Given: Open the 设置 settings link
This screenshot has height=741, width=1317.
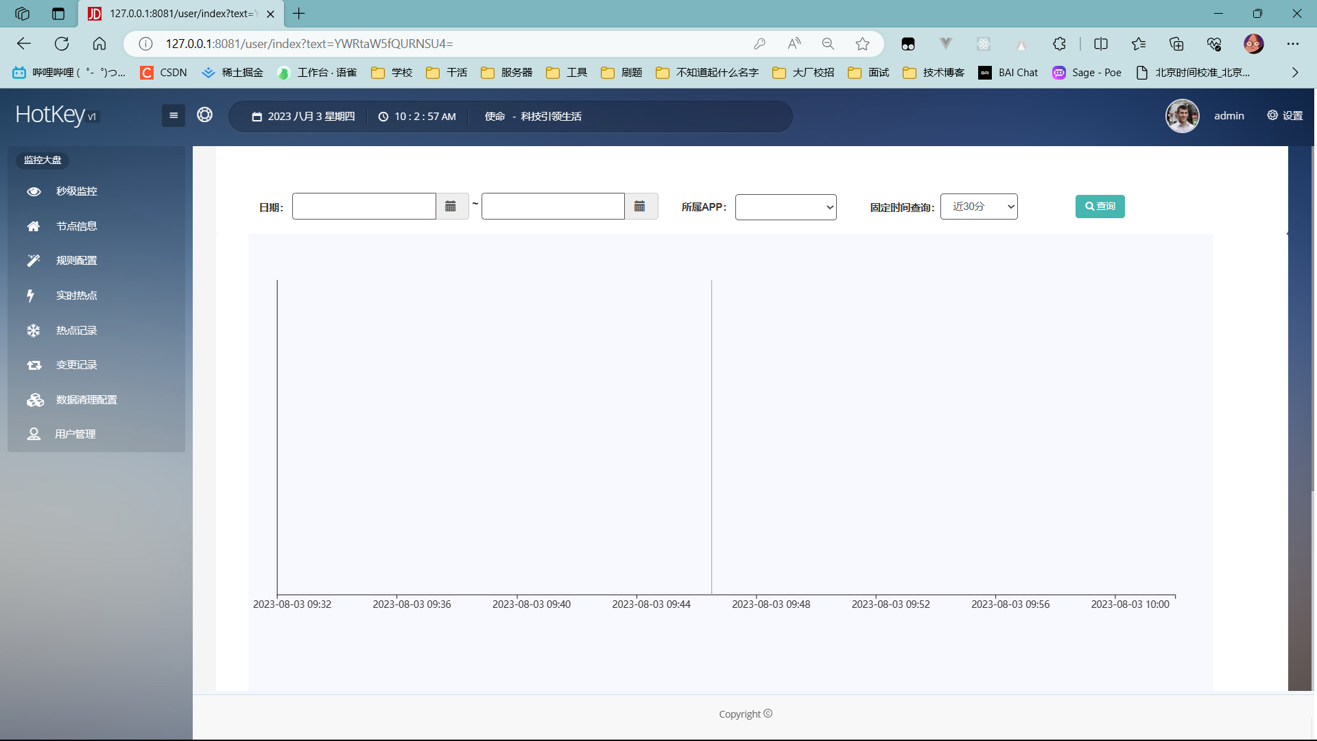Looking at the screenshot, I should pos(1285,115).
